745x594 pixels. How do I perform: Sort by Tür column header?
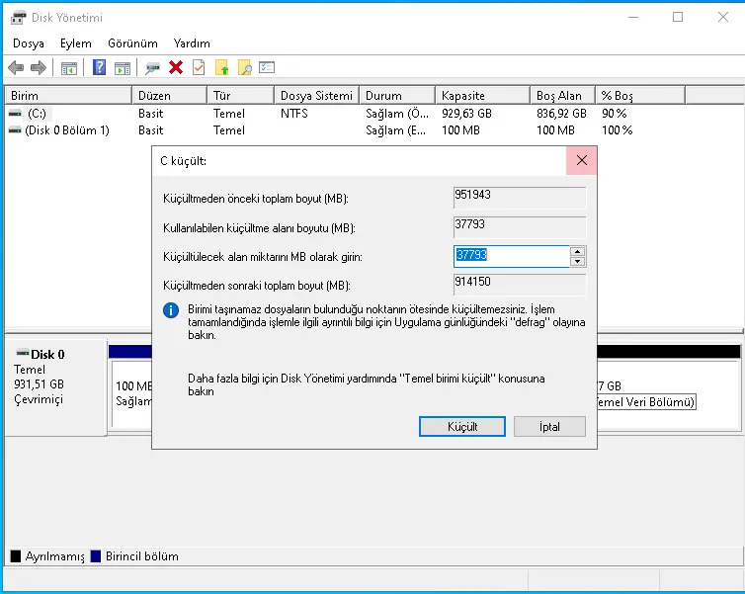click(x=241, y=96)
